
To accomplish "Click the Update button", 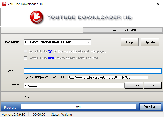I will [150, 42].
